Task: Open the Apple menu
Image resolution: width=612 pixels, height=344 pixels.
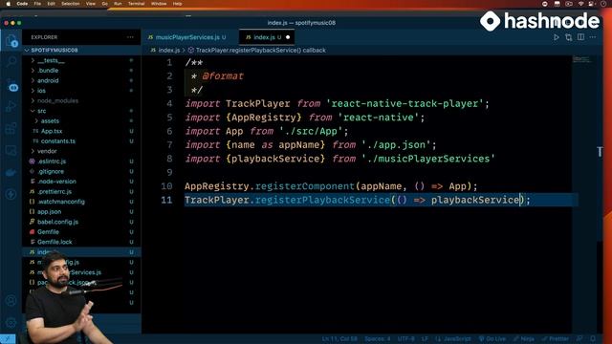Action: pos(9,4)
